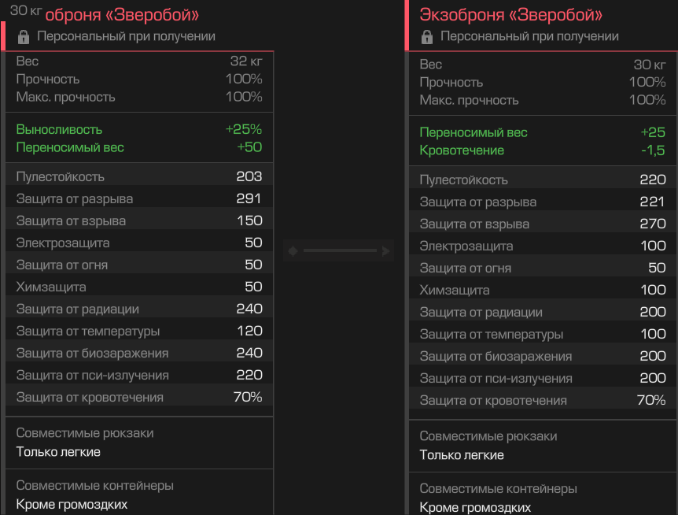Click left Переносимый вес +50 row

click(138, 147)
